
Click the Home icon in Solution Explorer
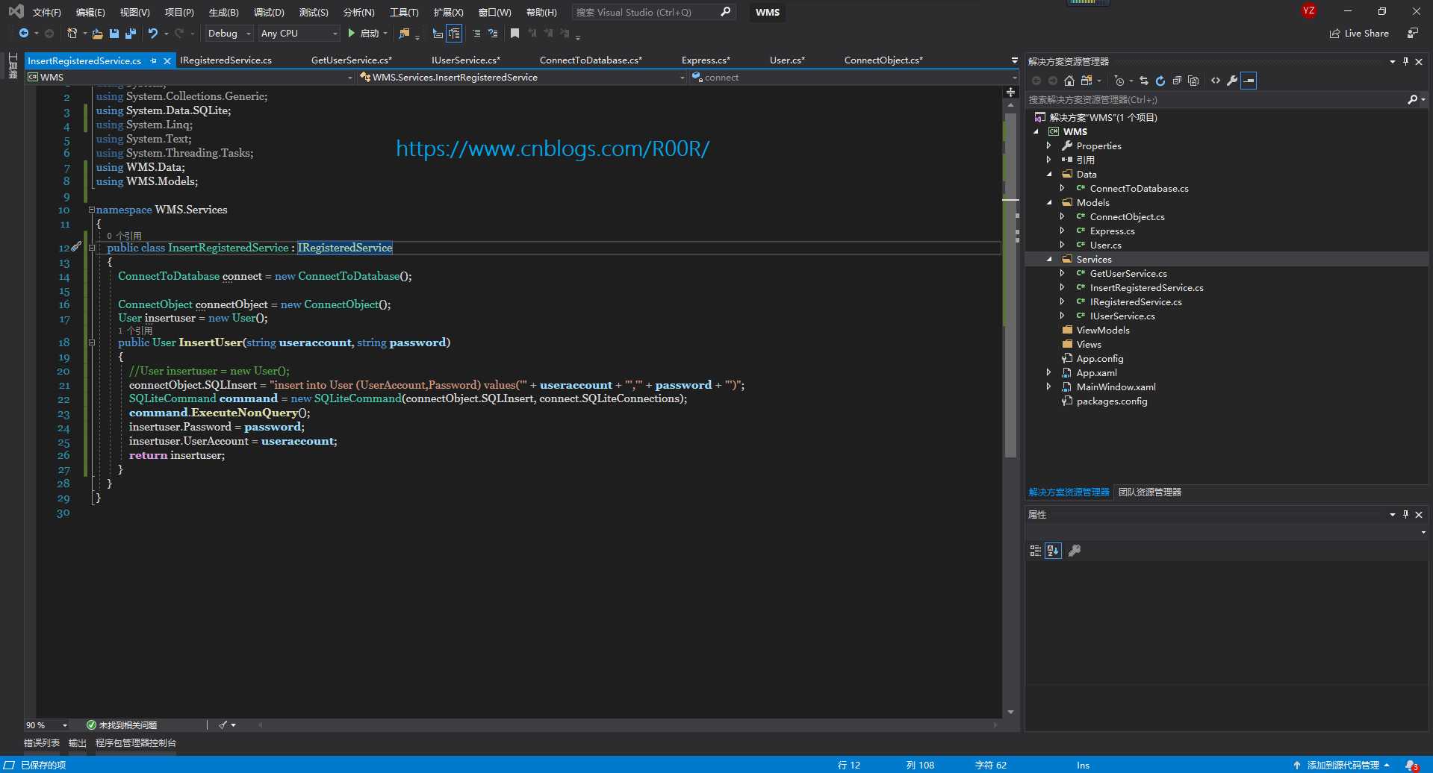pyautogui.click(x=1069, y=81)
